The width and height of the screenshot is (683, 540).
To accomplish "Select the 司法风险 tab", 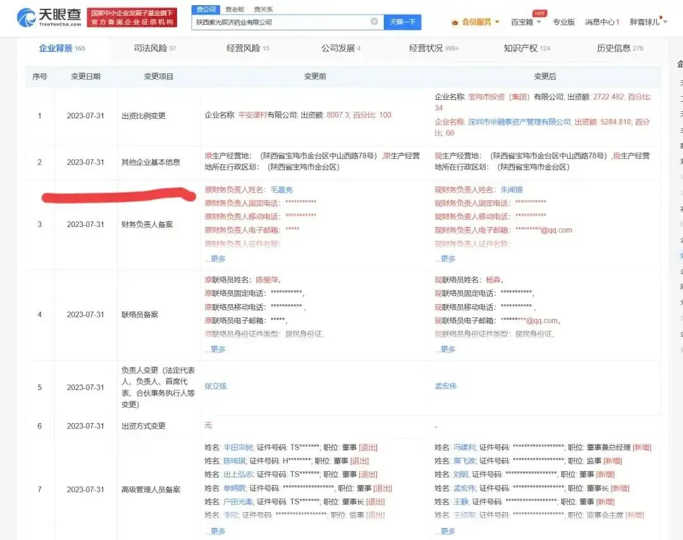I will tap(155, 48).
